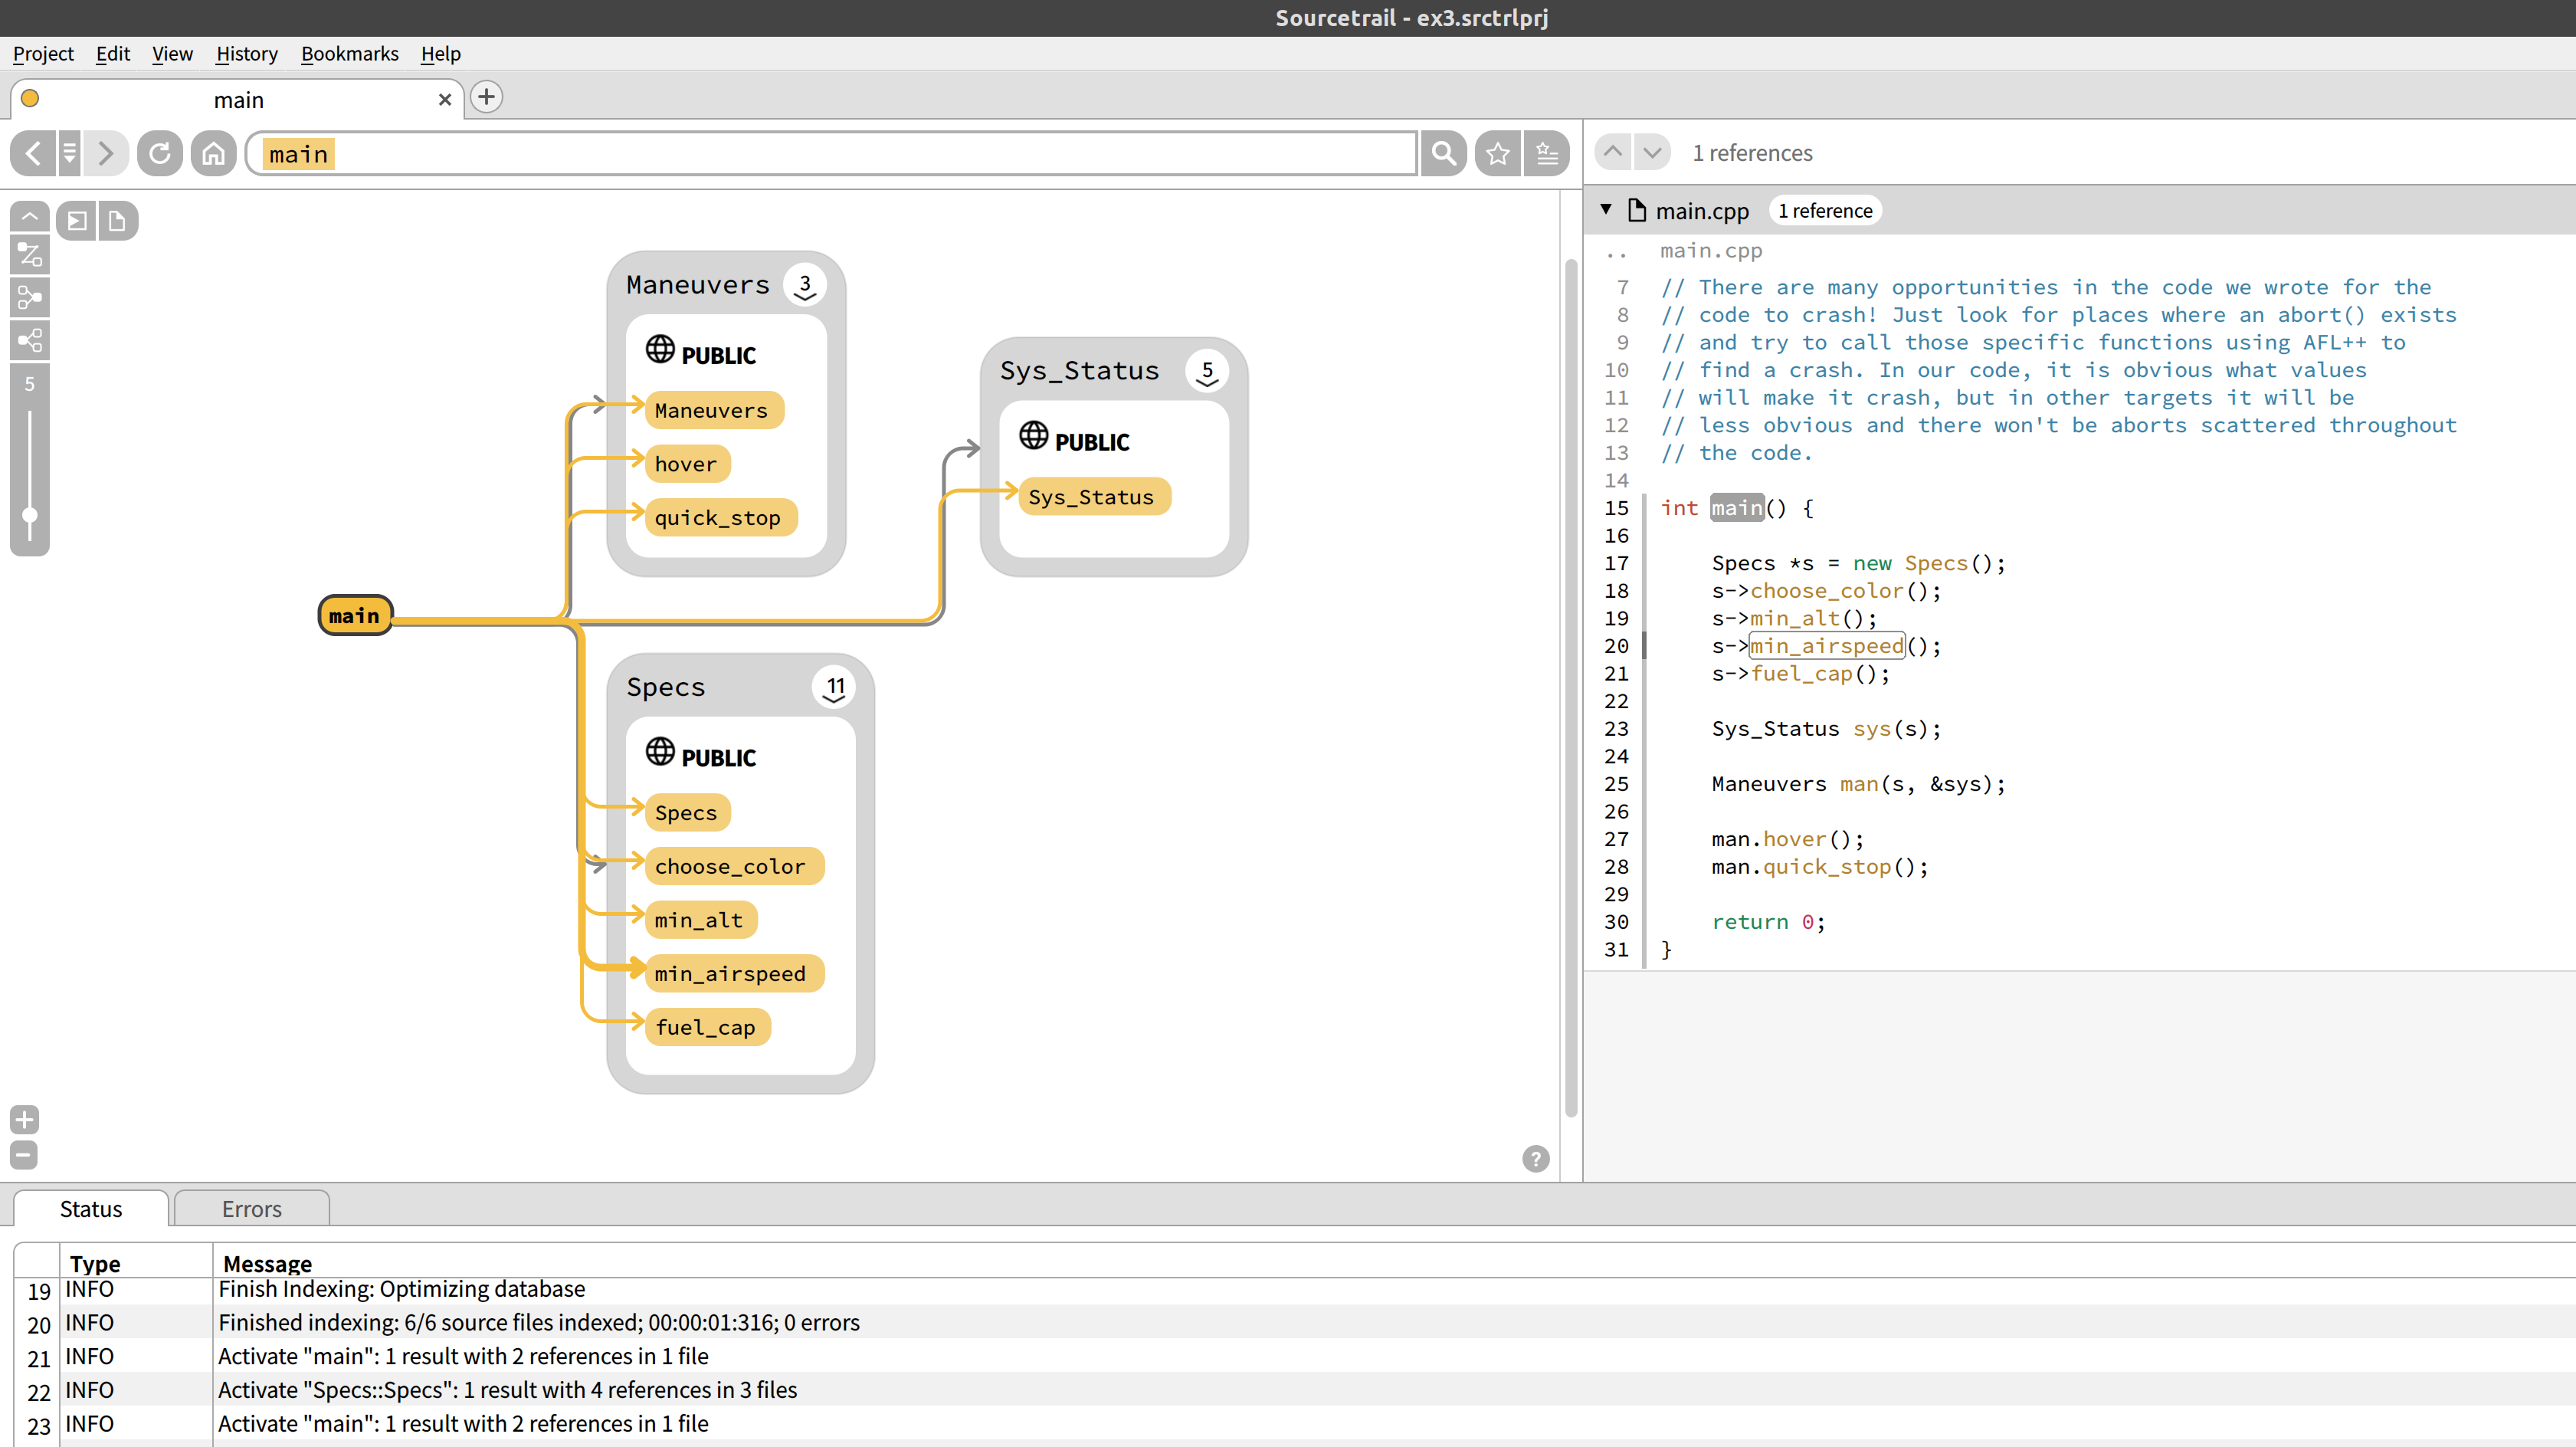
Task: Select the magnifier search icon
Action: coord(1443,153)
